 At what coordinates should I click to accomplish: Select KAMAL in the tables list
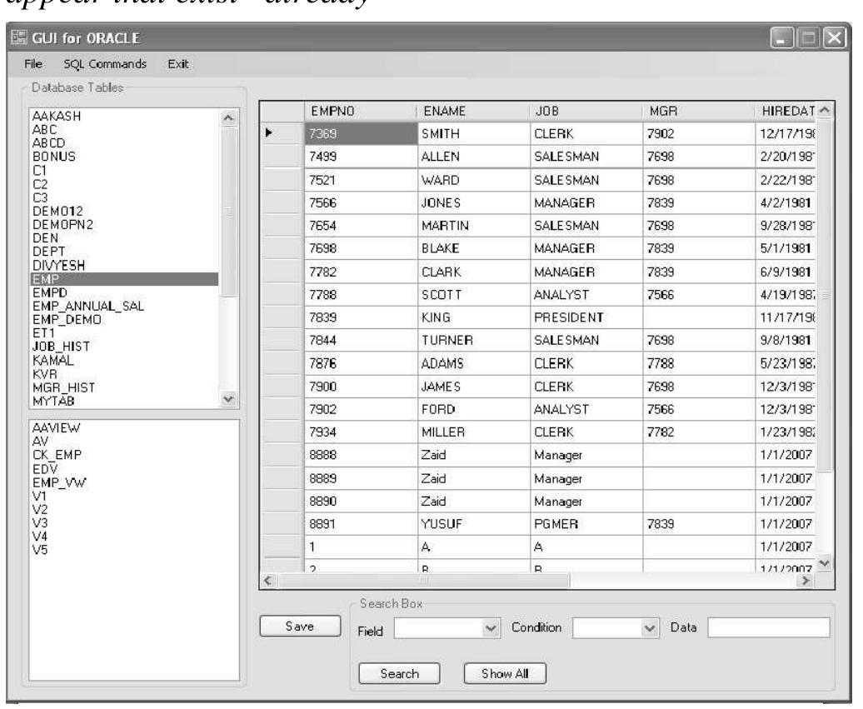click(x=52, y=361)
